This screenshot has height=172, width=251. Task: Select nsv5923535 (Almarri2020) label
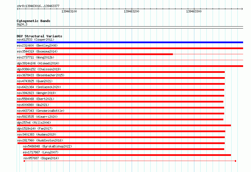[x=37, y=117]
